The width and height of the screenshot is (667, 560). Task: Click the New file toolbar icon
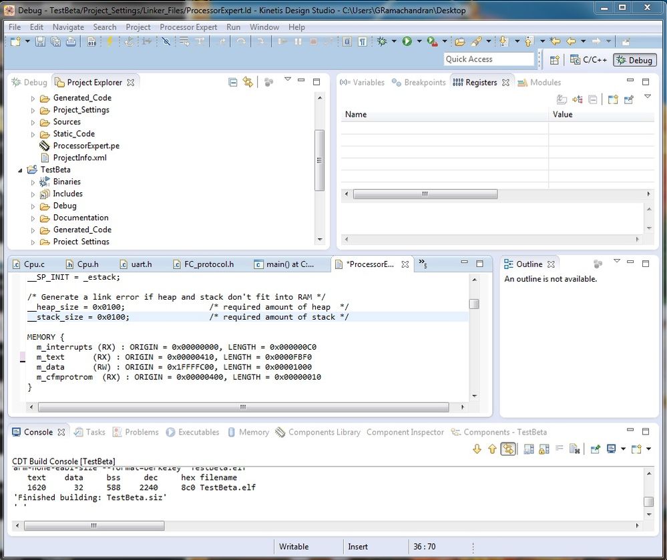pyautogui.click(x=15, y=41)
